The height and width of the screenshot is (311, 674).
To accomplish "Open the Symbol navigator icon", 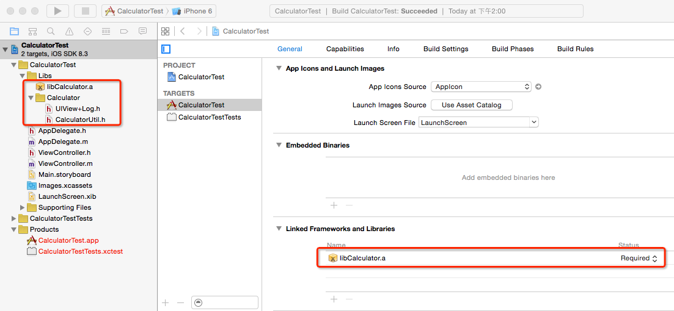I will pyautogui.click(x=32, y=31).
